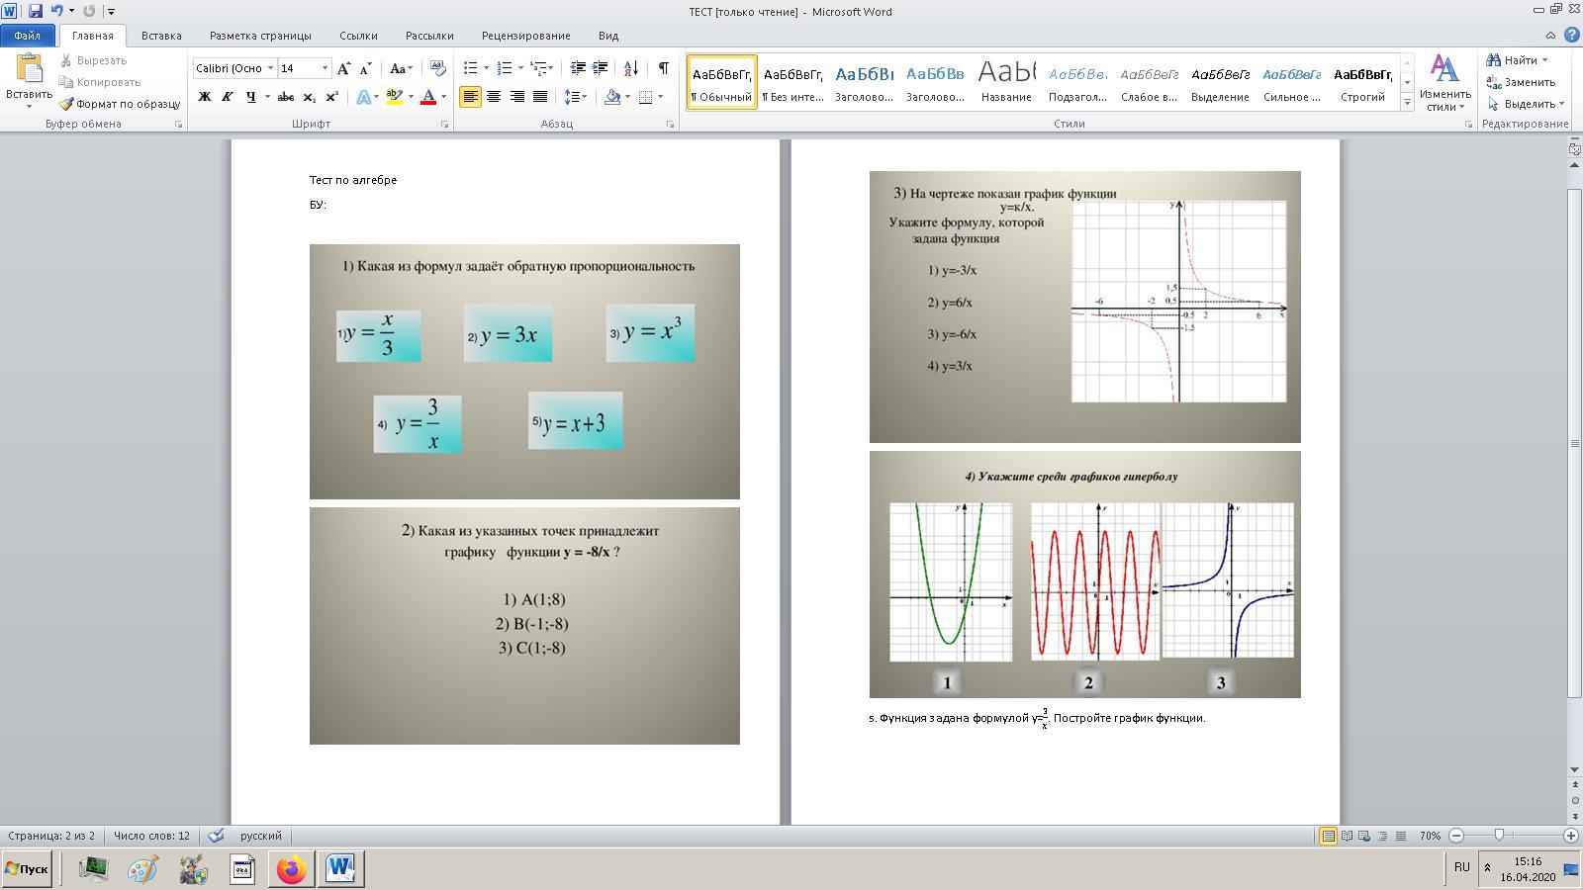The width and height of the screenshot is (1583, 890).
Task: Apply bulleted list formatting
Action: (x=471, y=68)
